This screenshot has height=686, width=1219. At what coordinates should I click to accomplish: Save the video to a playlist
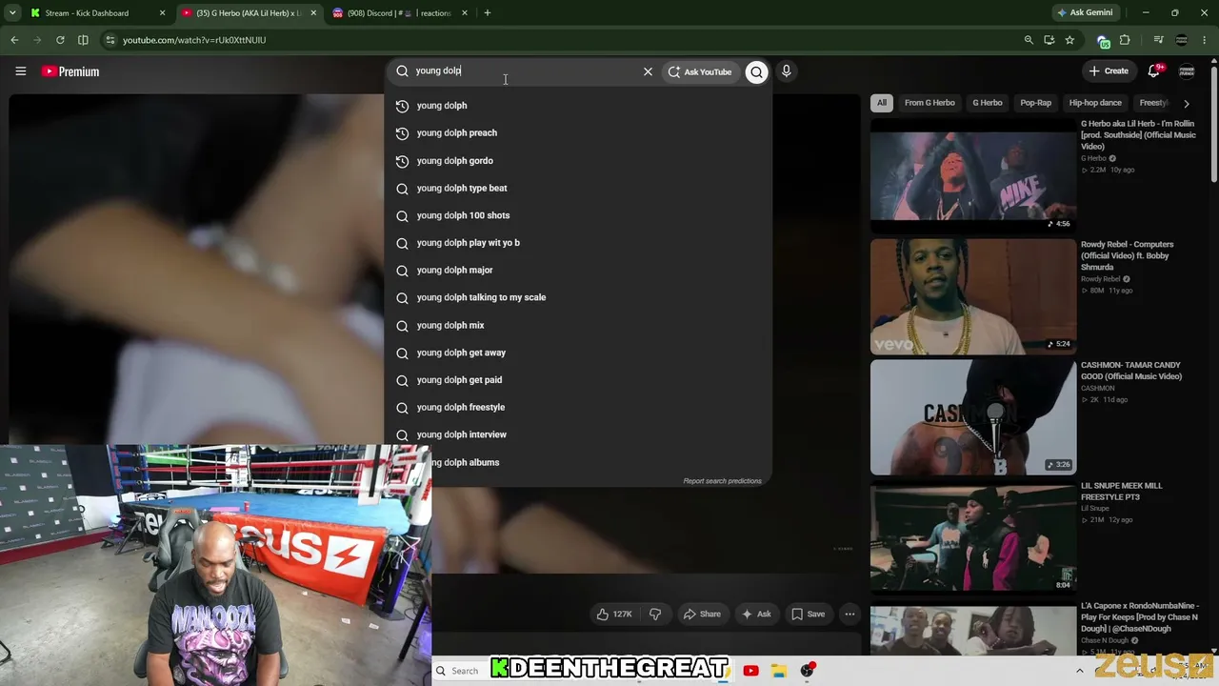[809, 615]
